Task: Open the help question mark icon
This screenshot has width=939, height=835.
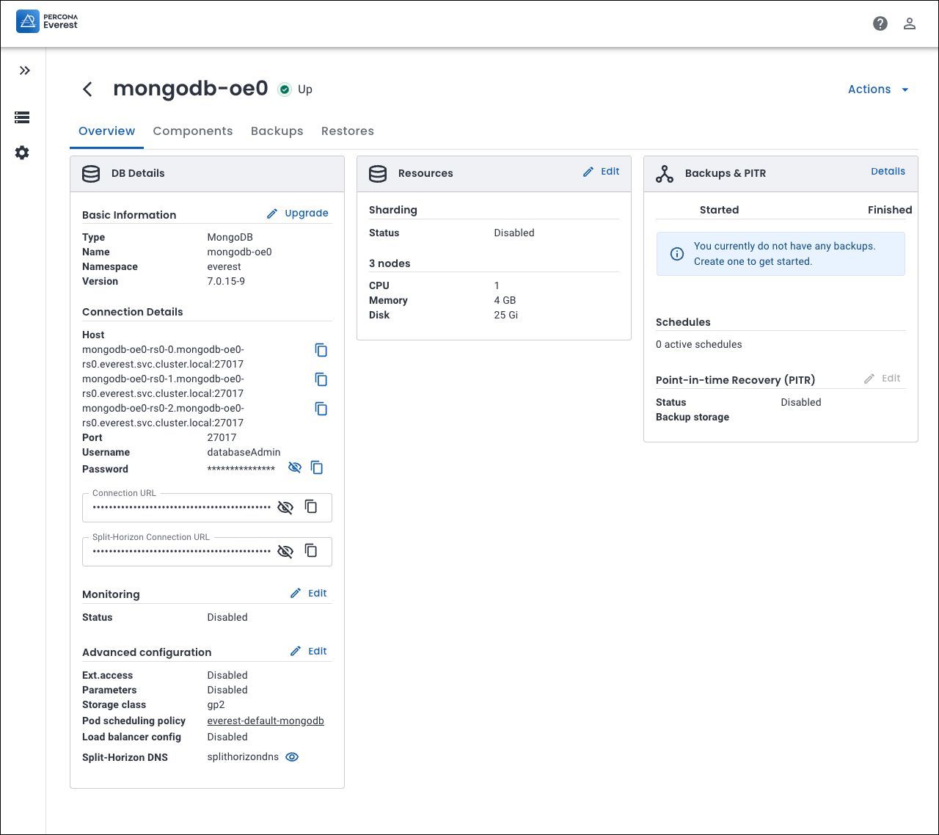Action: [880, 23]
